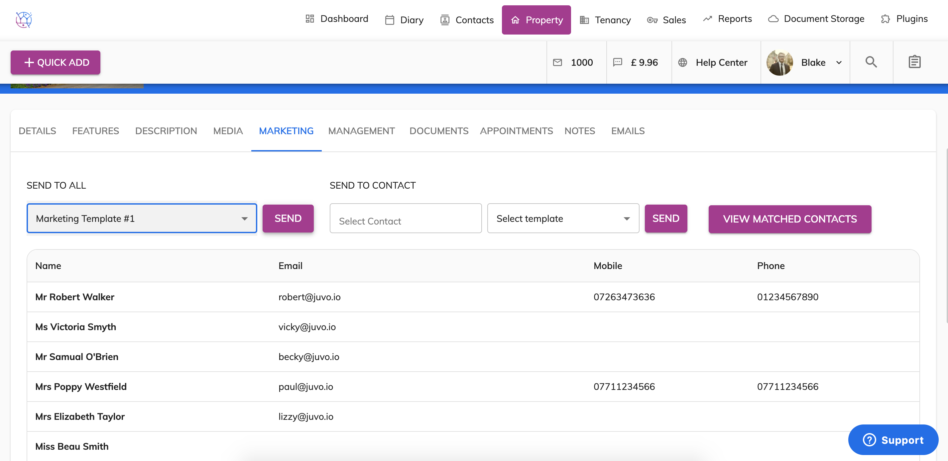Open the clipboard tasks icon
Image resolution: width=948 pixels, height=461 pixels.
tap(914, 62)
